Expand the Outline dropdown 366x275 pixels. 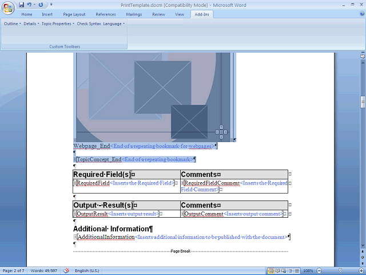coord(13,23)
